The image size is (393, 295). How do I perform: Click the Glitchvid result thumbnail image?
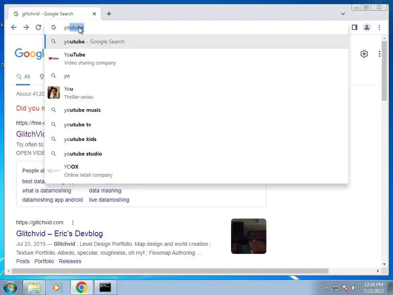249,236
